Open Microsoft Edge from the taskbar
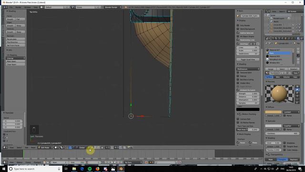Image resolution: width=305 pixels, height=172 pixels. pos(82,169)
